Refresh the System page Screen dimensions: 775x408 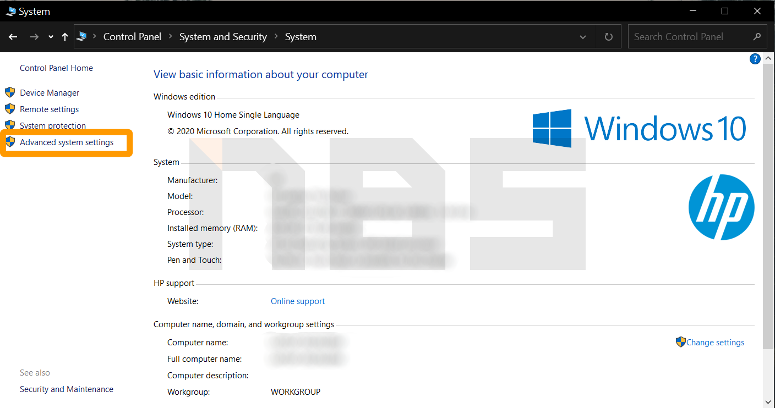[x=608, y=37]
